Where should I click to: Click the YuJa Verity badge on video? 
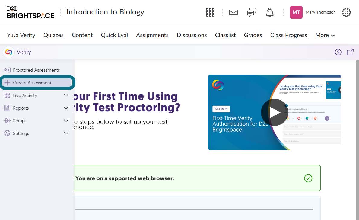[x=221, y=109]
